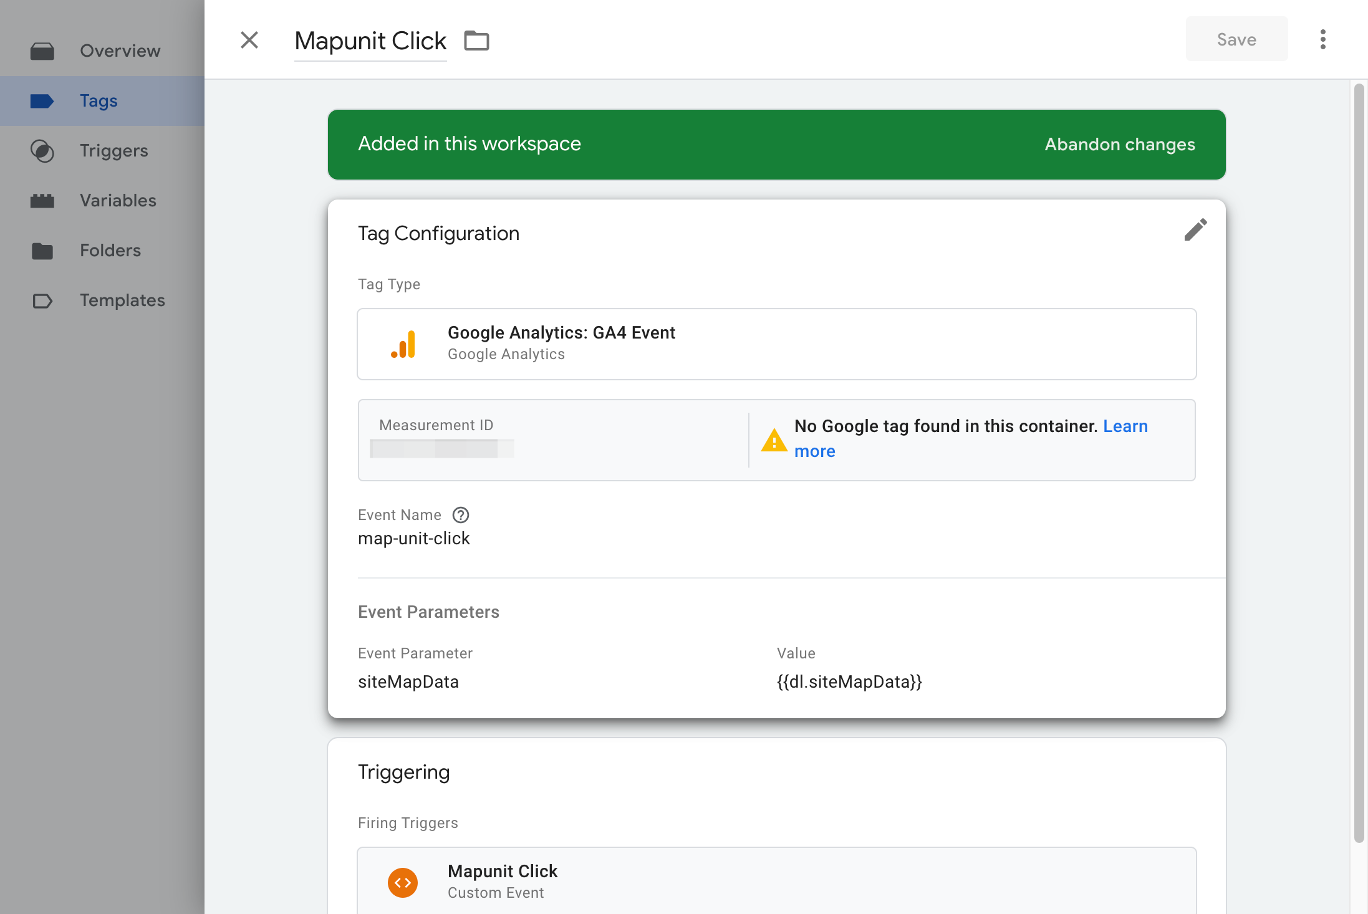Click Abandon changes in green banner
This screenshot has width=1368, height=914.
pyautogui.click(x=1120, y=144)
